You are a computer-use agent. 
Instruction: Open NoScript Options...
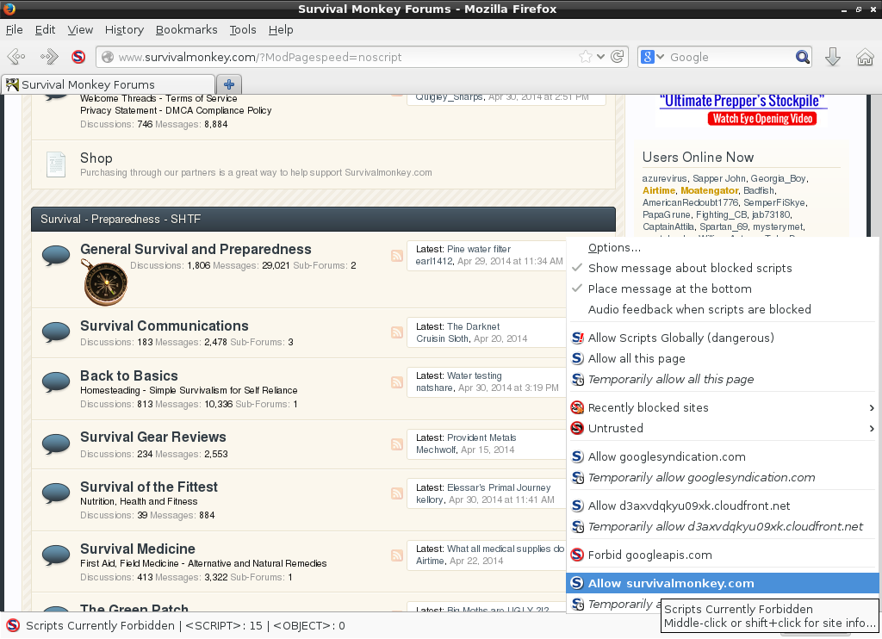723,248
